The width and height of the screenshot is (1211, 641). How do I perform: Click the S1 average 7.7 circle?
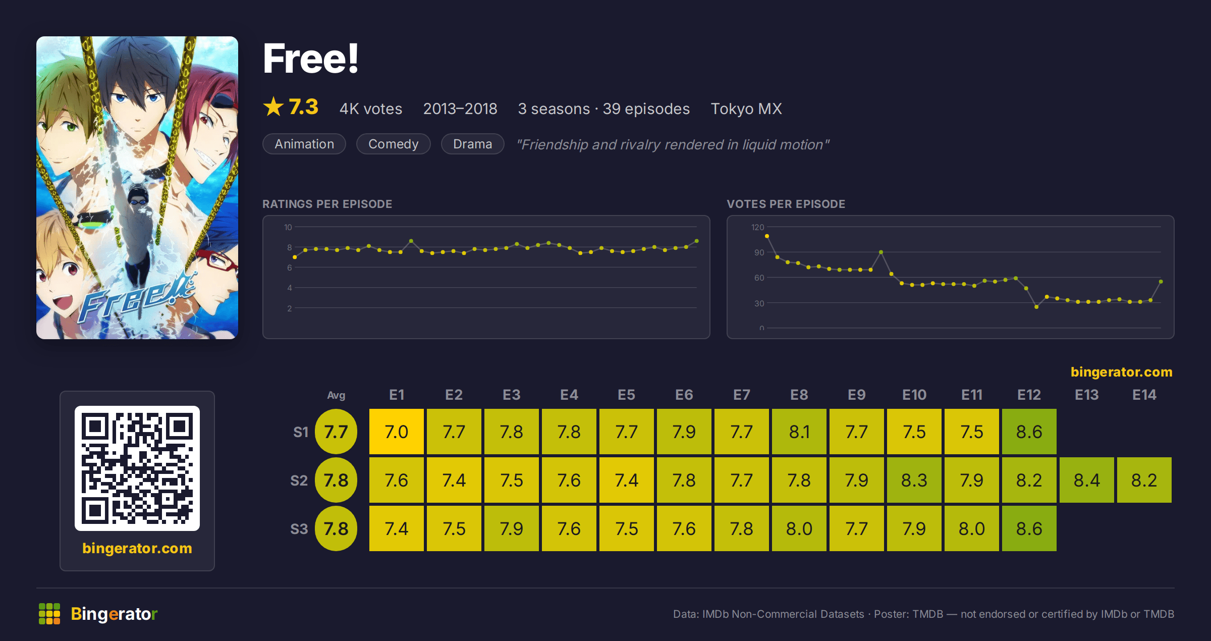[336, 432]
